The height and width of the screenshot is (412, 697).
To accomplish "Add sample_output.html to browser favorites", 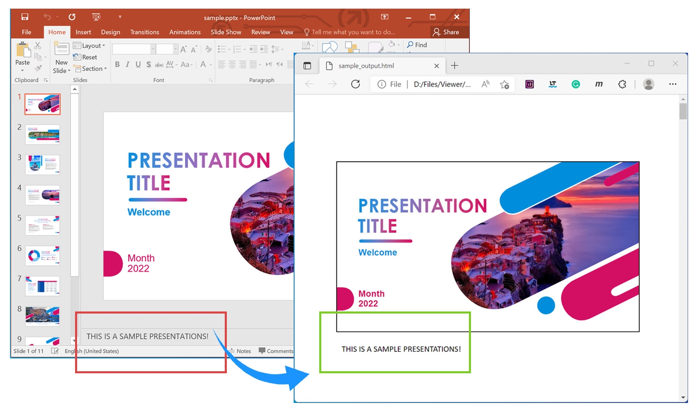I will 504,84.
